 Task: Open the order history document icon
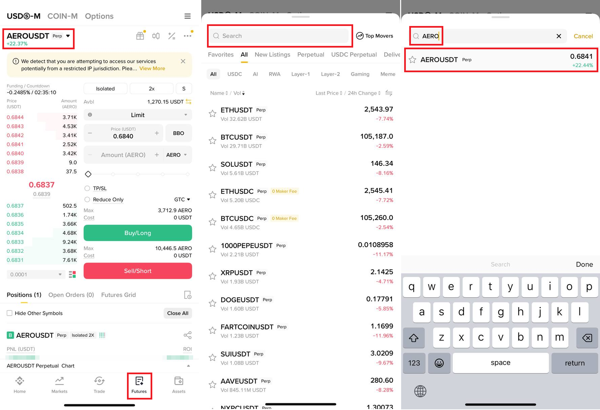[x=188, y=295]
